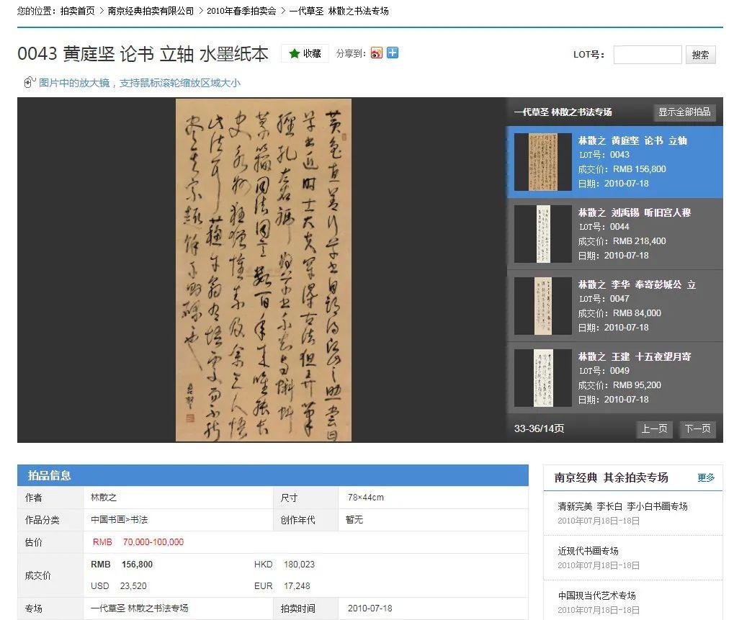Click estimate value 70,000-100,000
734x620 pixels.
point(153,542)
